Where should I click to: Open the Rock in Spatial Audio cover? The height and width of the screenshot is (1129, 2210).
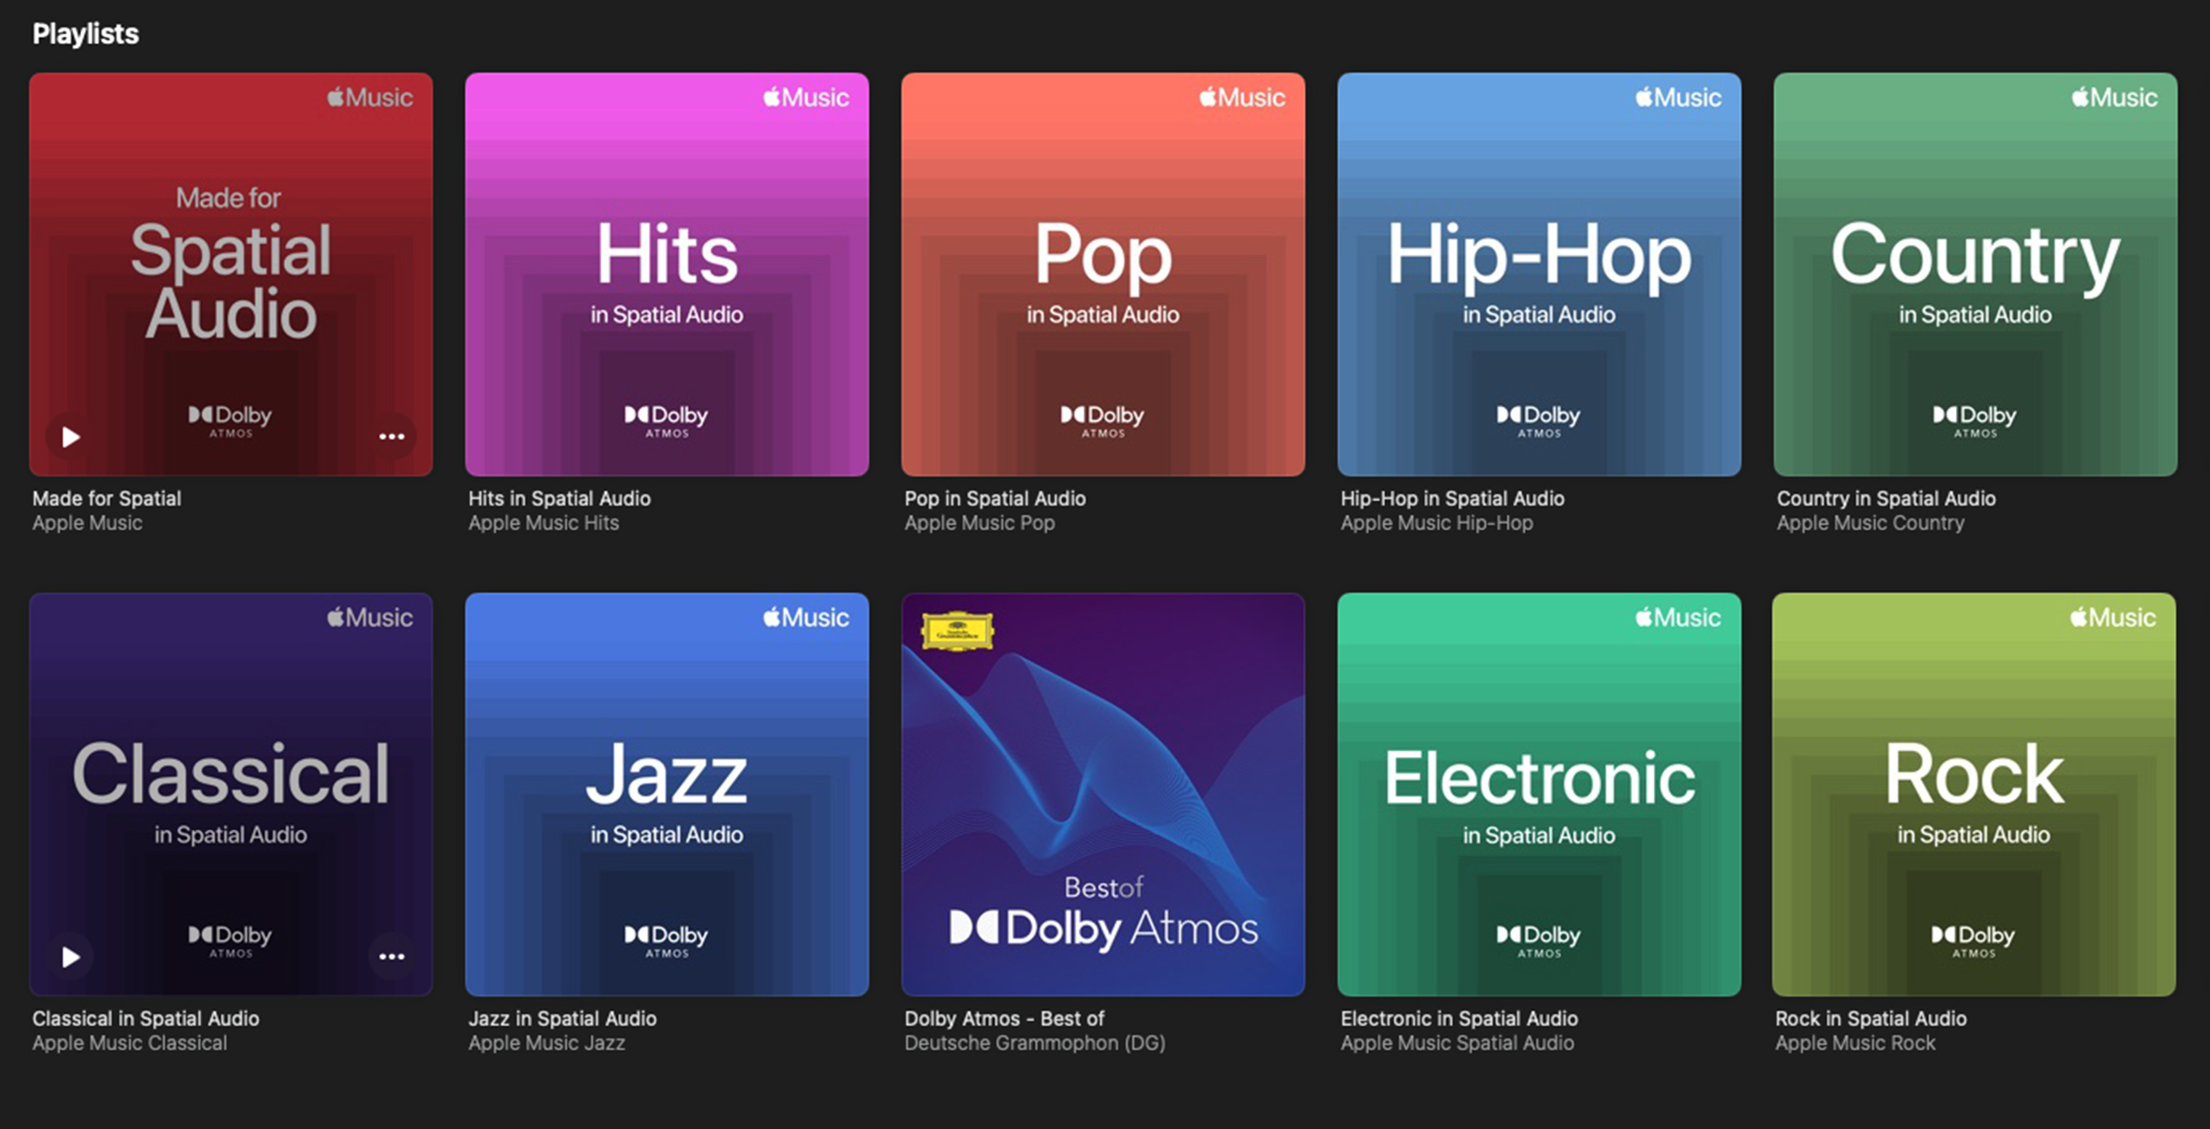click(1974, 795)
